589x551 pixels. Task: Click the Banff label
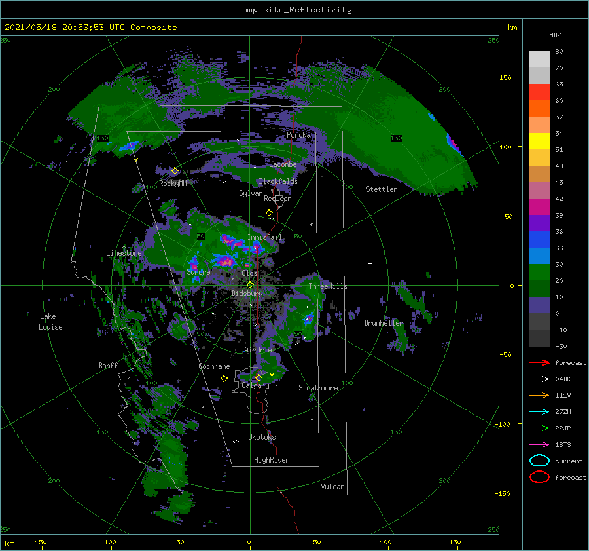point(108,365)
